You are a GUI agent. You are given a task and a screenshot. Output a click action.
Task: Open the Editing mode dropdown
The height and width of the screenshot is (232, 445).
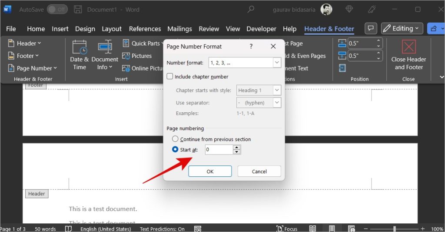point(402,28)
